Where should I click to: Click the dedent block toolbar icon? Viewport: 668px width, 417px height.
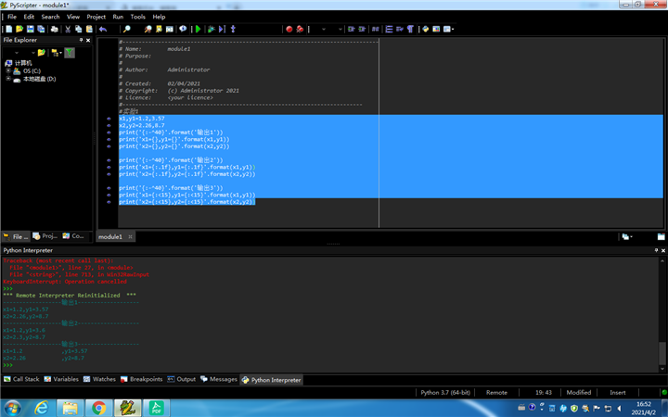click(x=362, y=29)
